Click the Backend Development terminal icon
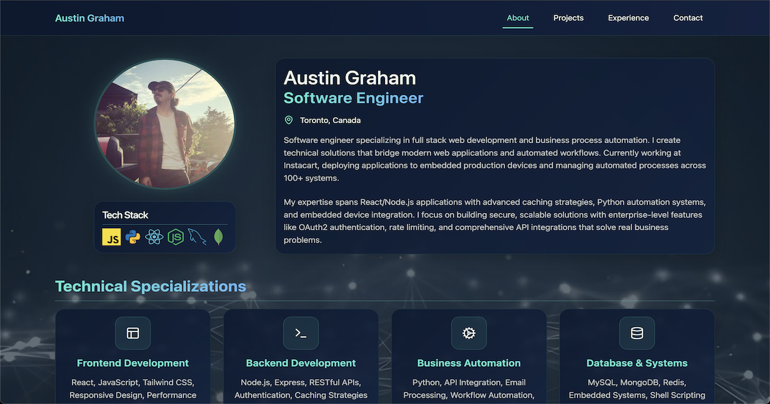This screenshot has height=404, width=770. click(x=301, y=333)
